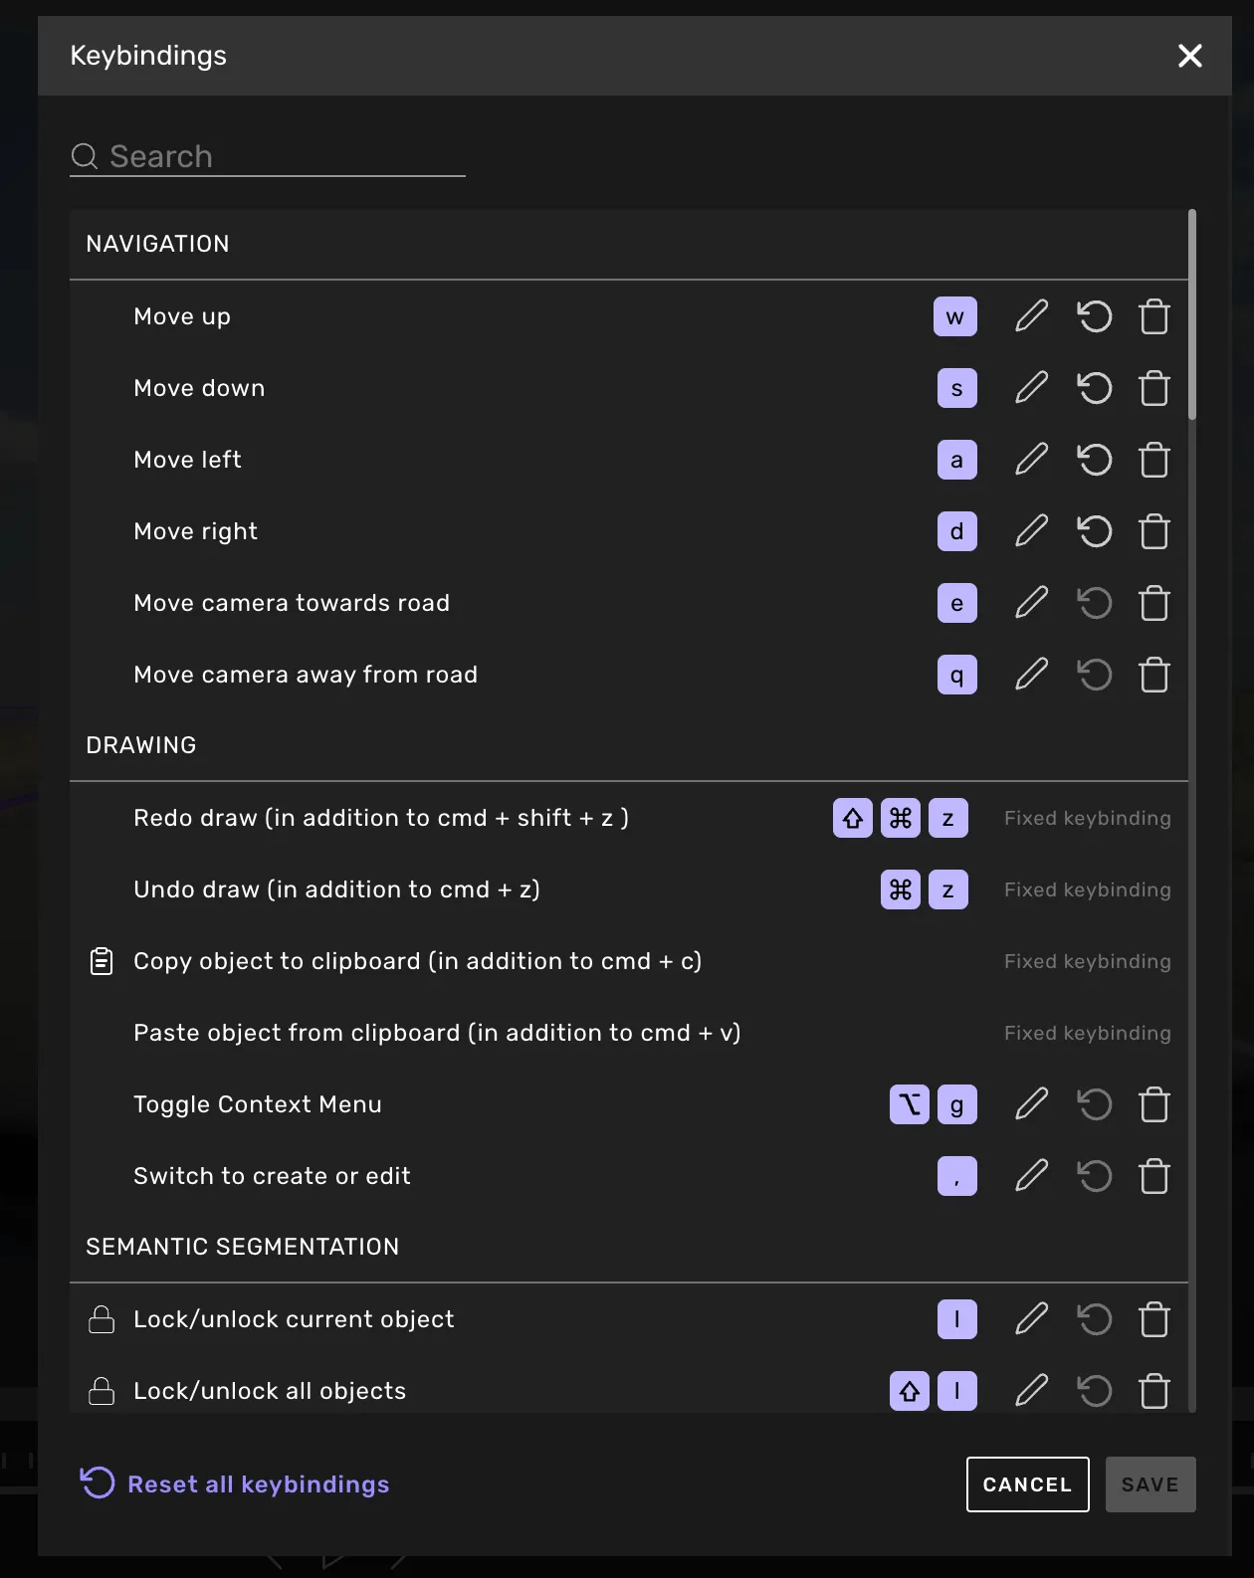Click the 'w' key badge for Move up
Image resolution: width=1254 pixels, height=1578 pixels.
click(955, 316)
